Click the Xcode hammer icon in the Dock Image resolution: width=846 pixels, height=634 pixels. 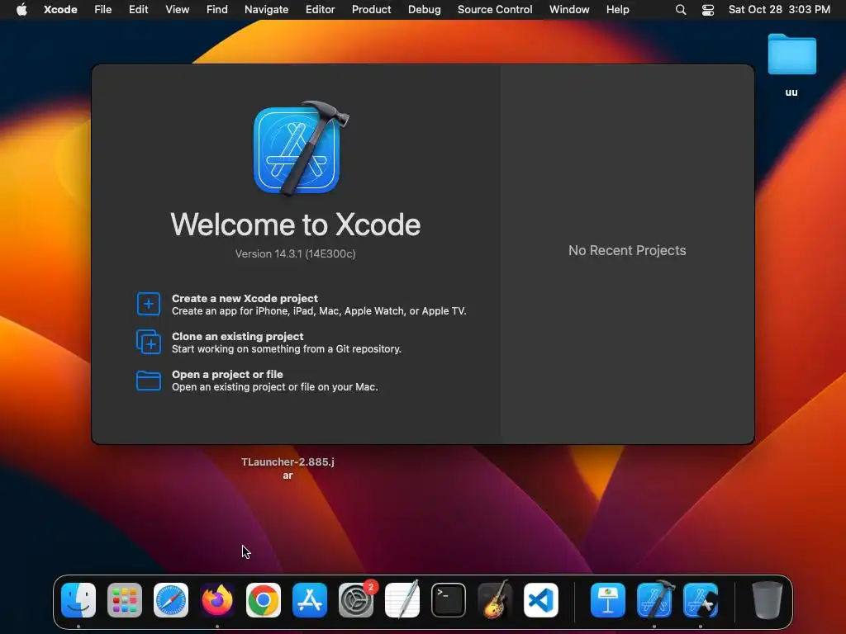(654, 599)
